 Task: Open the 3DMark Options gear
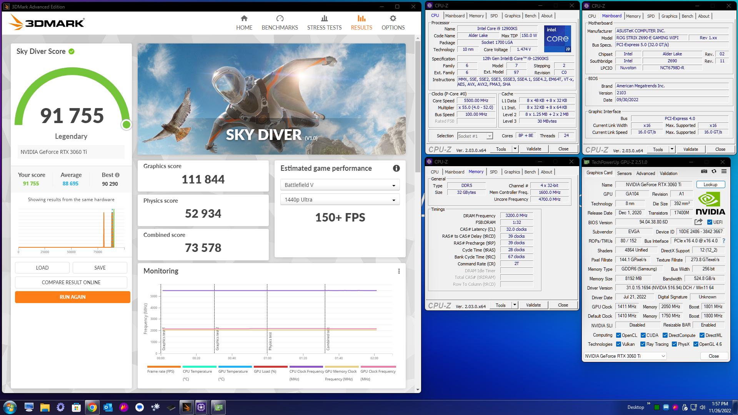[393, 23]
